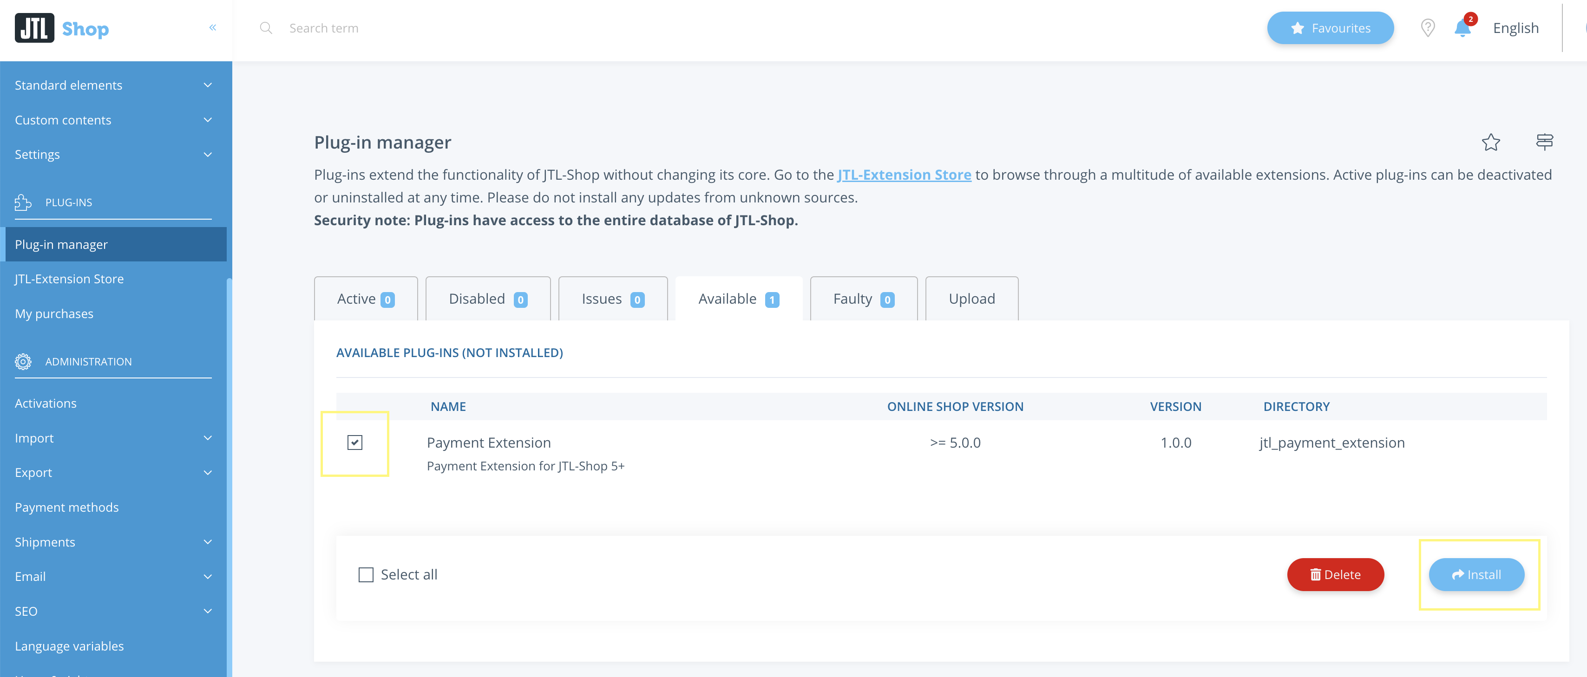1587x677 pixels.
Task: Collapse the sidebar with double-chevron icon
Action: (213, 28)
